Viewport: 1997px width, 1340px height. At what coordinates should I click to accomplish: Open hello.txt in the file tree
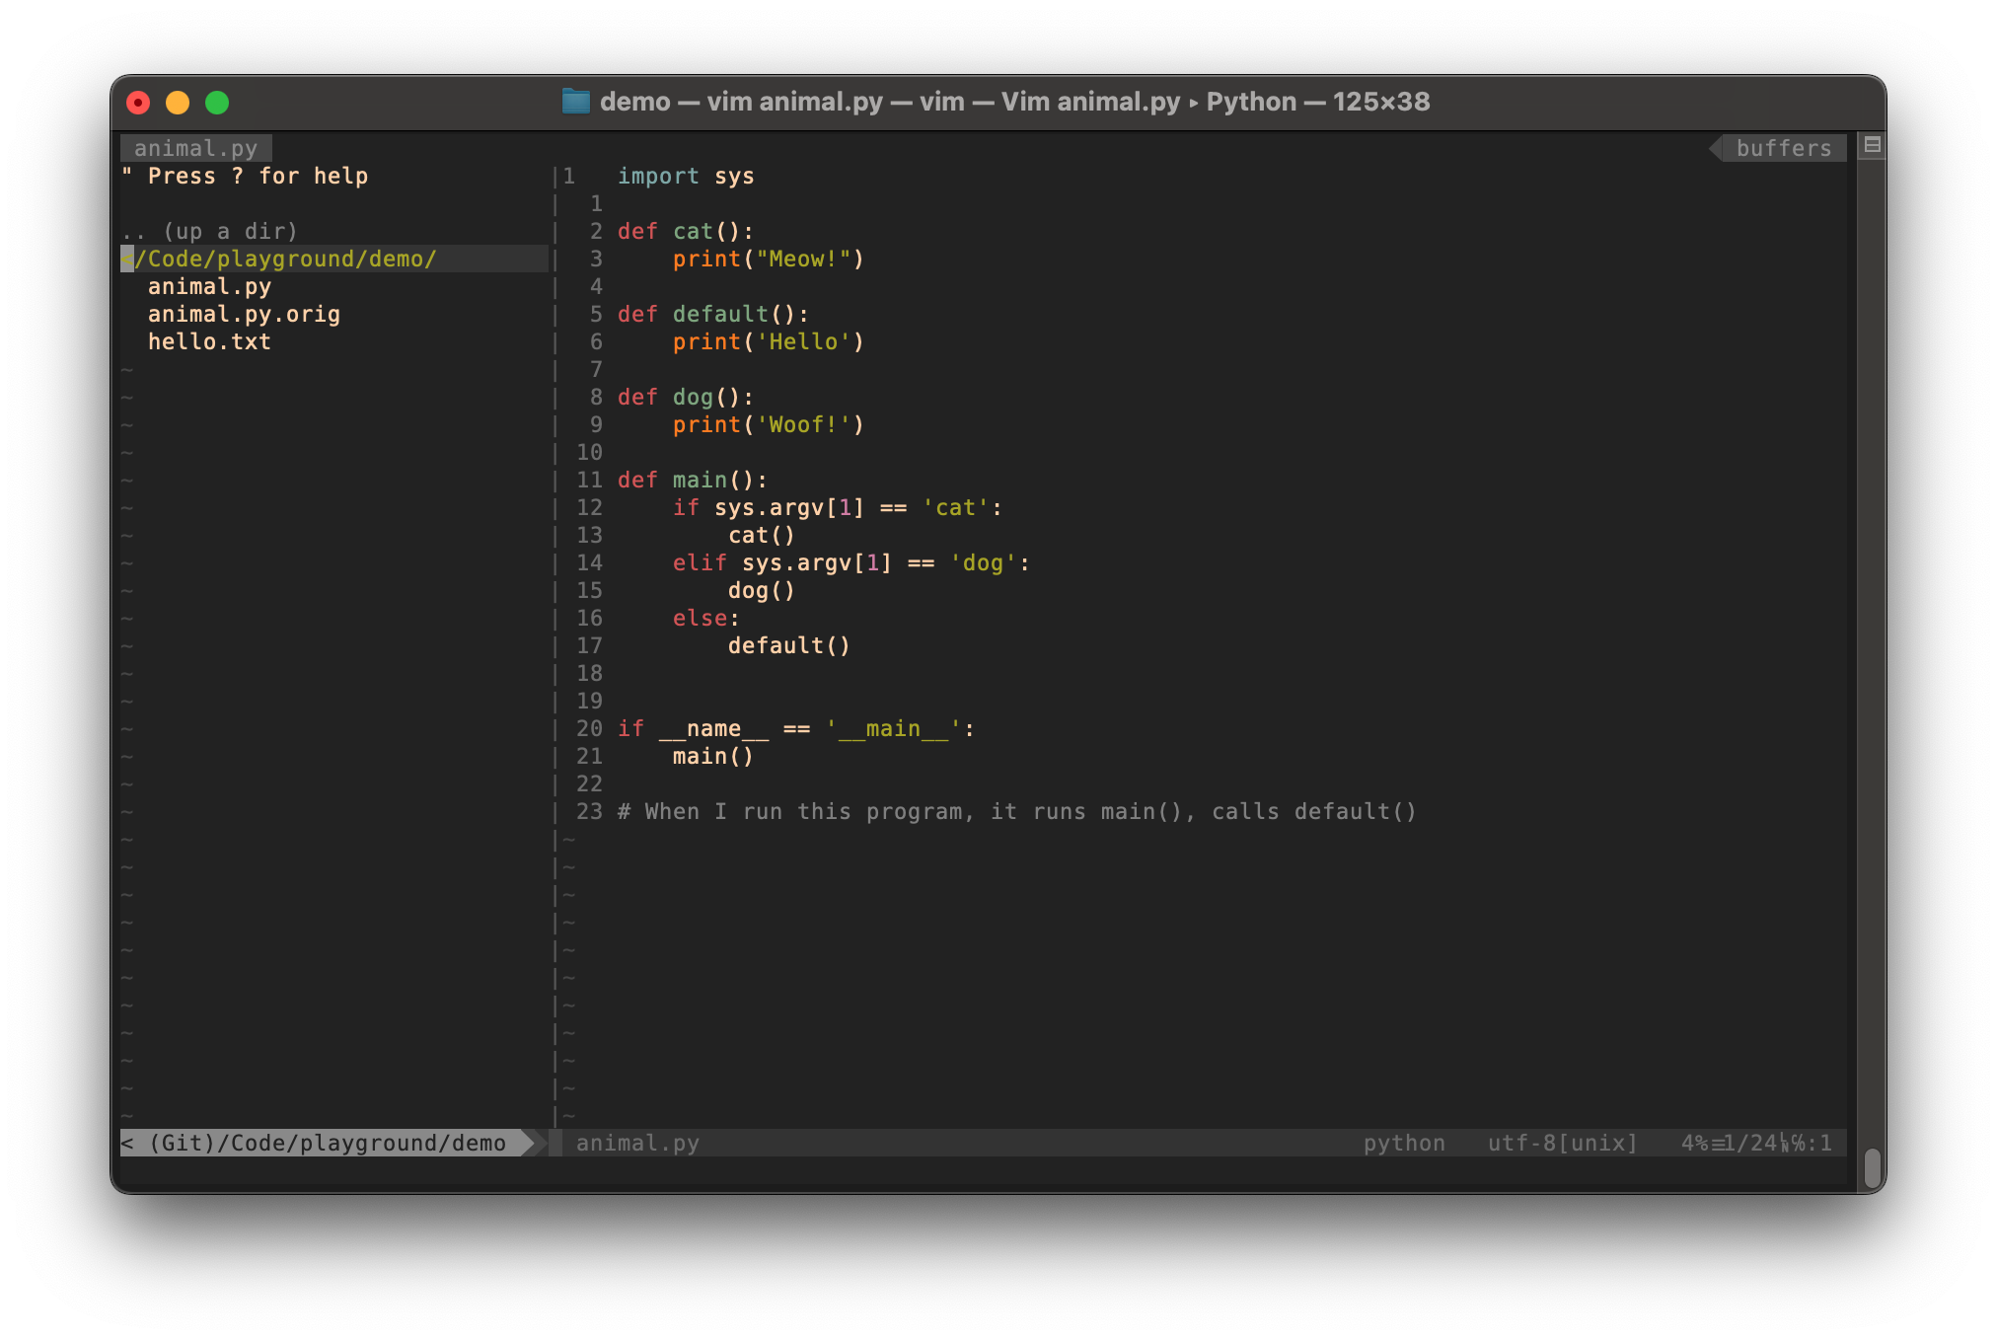(209, 341)
